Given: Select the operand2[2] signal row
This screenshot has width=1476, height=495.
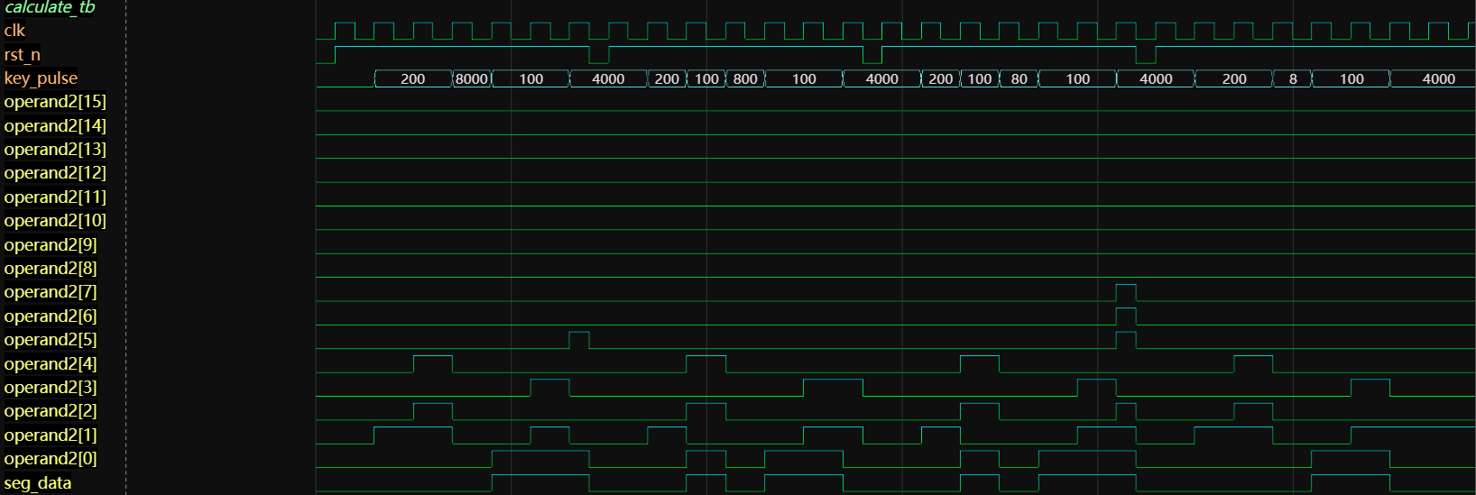Looking at the screenshot, I should [51, 411].
